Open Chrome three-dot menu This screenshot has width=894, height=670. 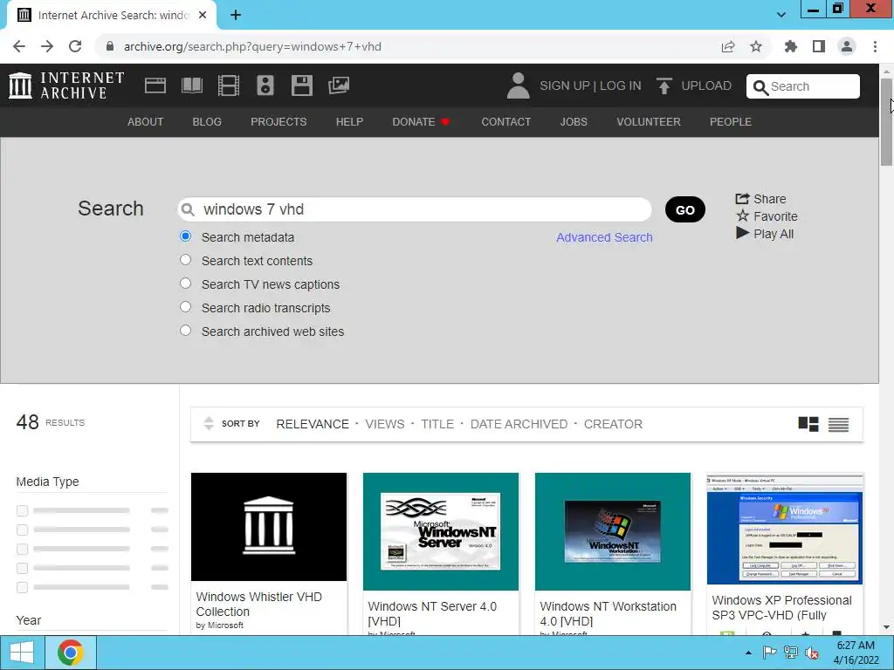point(875,46)
